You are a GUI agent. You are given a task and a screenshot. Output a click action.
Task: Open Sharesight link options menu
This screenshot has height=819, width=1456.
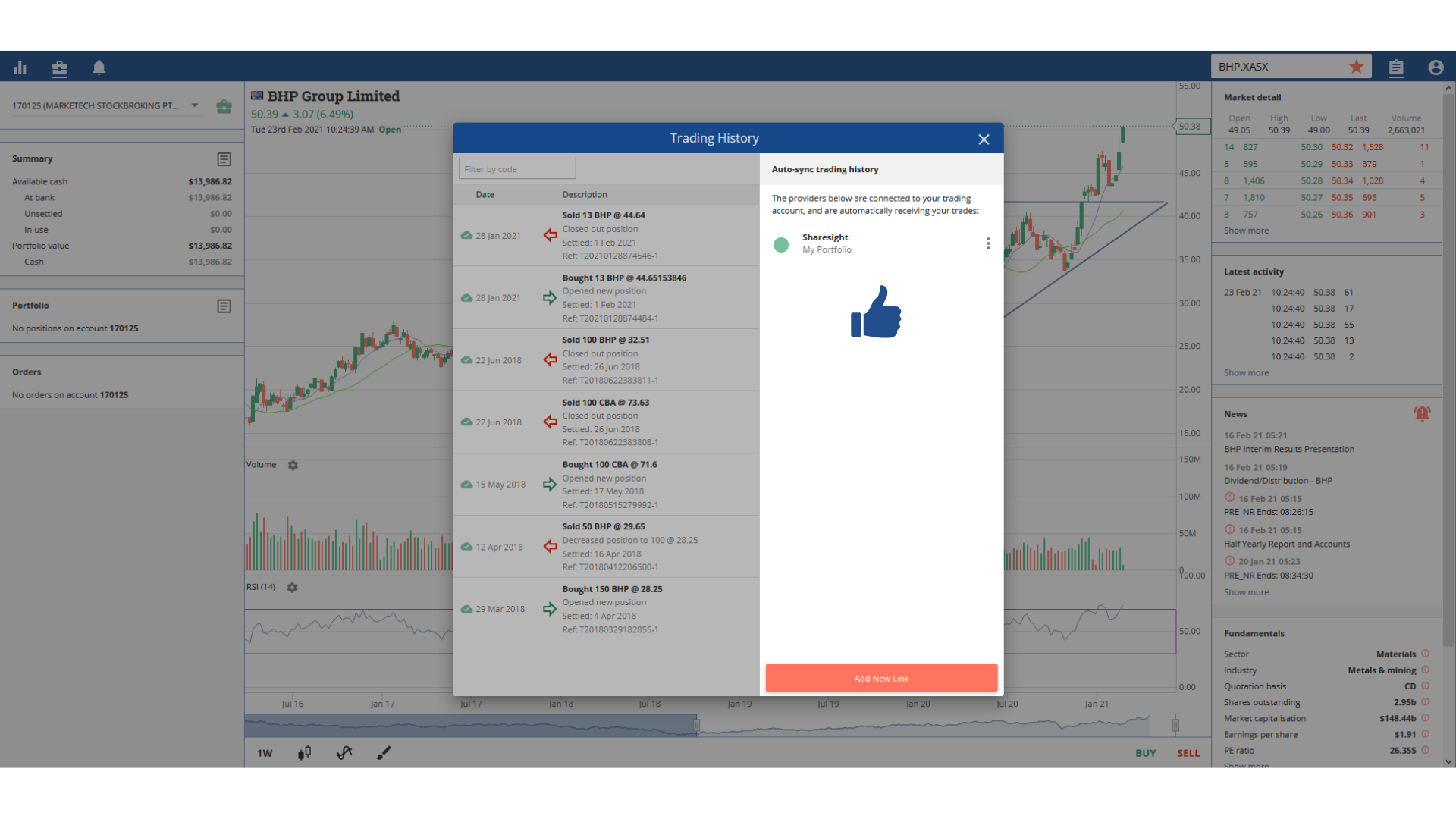(987, 243)
